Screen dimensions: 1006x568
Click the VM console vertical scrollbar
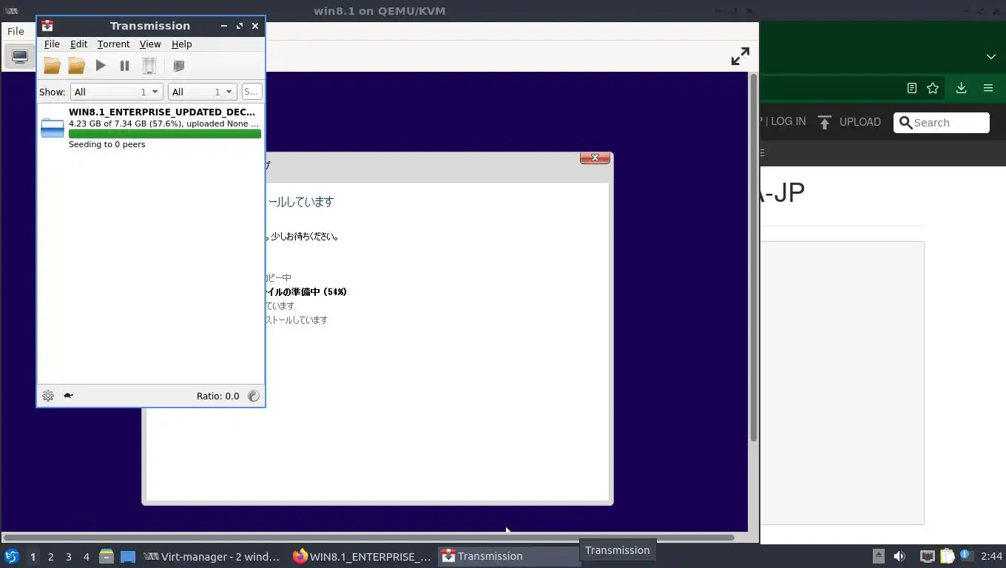754,257
